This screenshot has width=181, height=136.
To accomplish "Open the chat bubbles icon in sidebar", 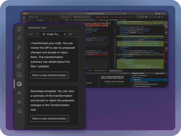I will pos(19,111).
